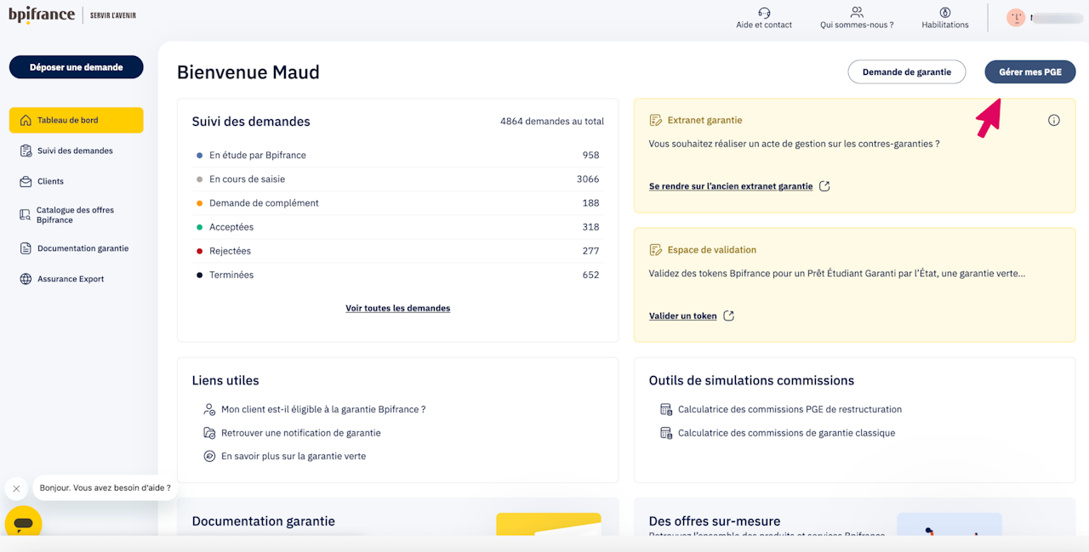Image resolution: width=1089 pixels, height=552 pixels.
Task: Click Demande de garantie button
Action: point(907,72)
